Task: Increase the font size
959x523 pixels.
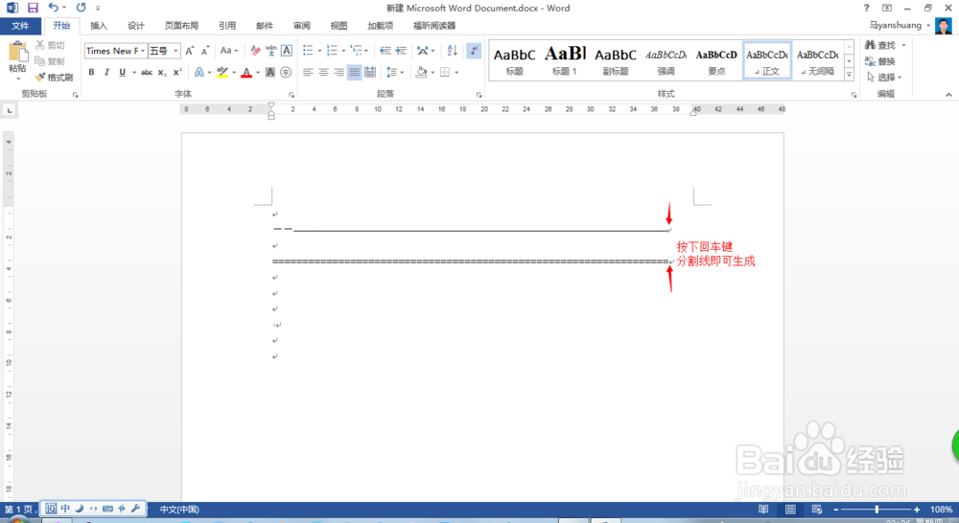Action: point(190,51)
